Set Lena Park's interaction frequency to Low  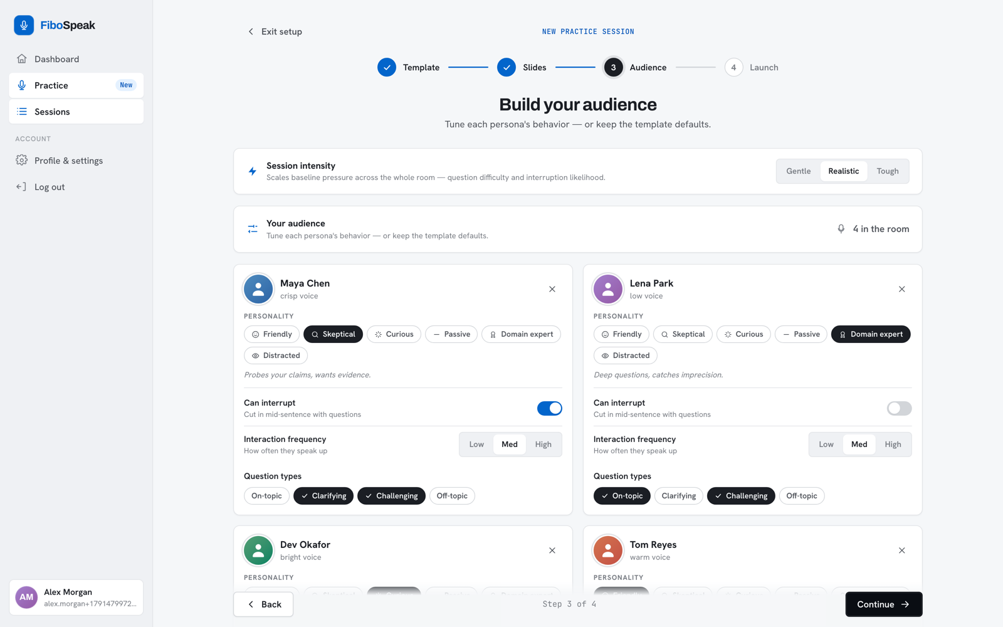[x=826, y=445]
